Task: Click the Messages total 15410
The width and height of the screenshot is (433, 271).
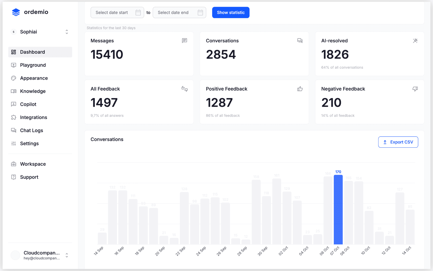Action: pyautogui.click(x=107, y=54)
